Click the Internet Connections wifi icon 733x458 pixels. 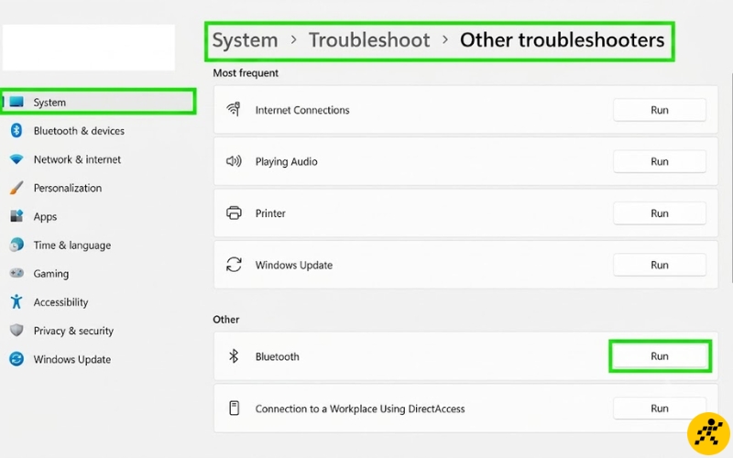click(x=234, y=109)
